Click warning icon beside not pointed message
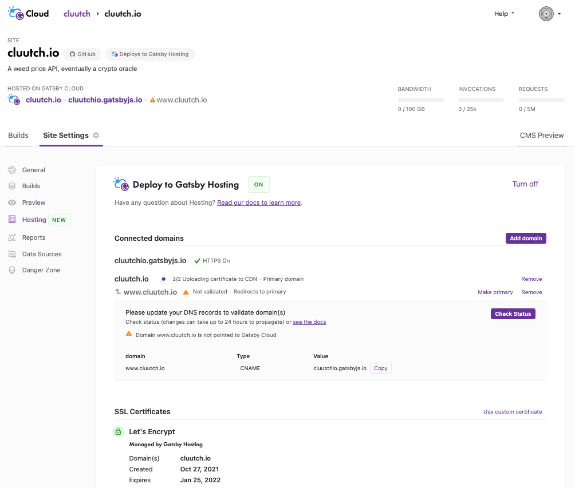This screenshot has width=575, height=488. click(x=129, y=334)
